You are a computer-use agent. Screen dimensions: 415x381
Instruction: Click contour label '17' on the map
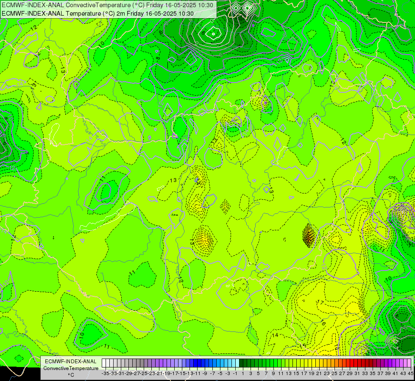coord(320,302)
